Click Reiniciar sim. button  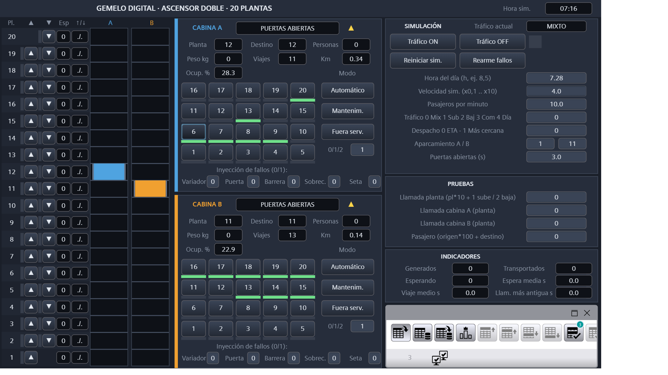(x=423, y=60)
